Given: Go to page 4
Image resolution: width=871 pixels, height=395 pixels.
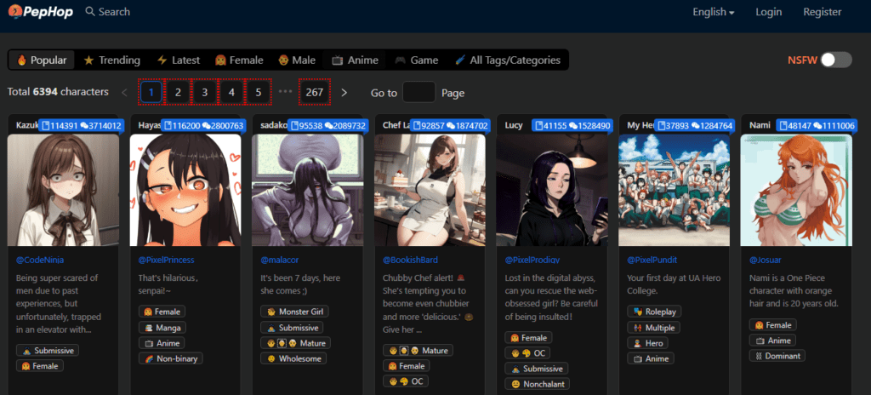Looking at the screenshot, I should [x=231, y=92].
